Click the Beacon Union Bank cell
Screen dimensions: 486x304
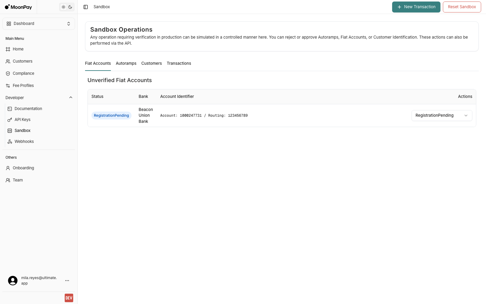click(x=146, y=116)
